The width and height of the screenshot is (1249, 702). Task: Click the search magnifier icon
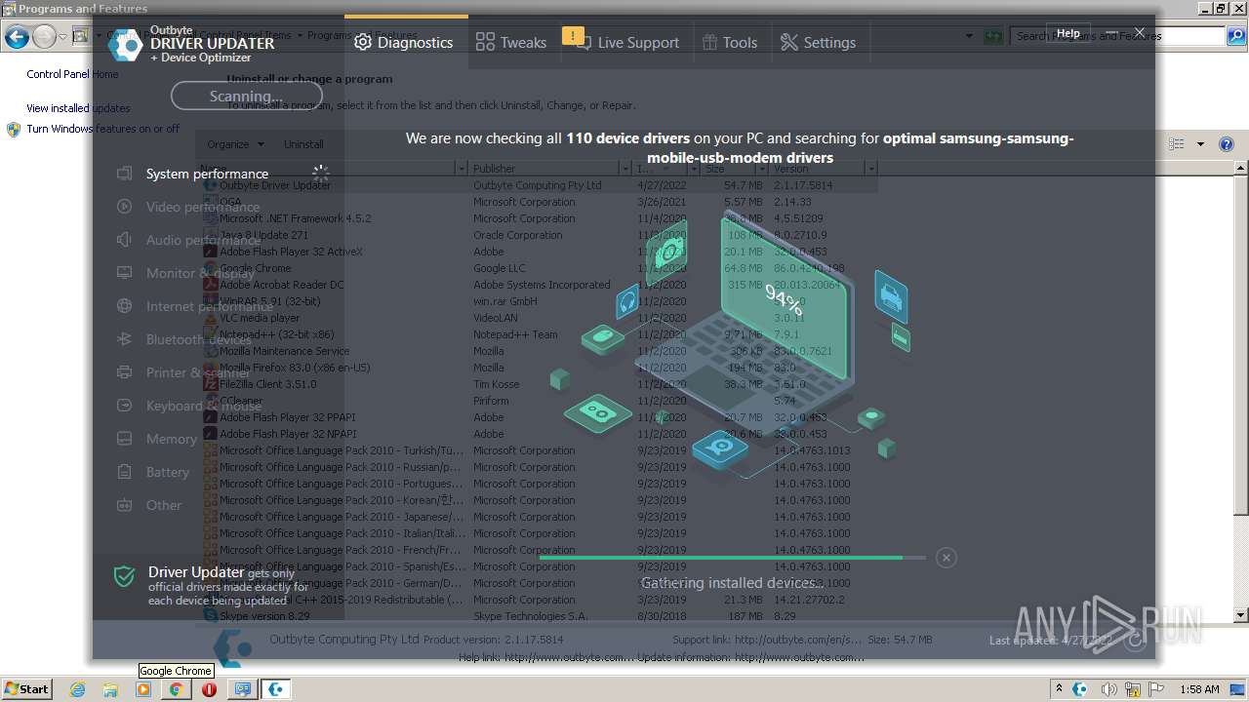[x=1237, y=36]
